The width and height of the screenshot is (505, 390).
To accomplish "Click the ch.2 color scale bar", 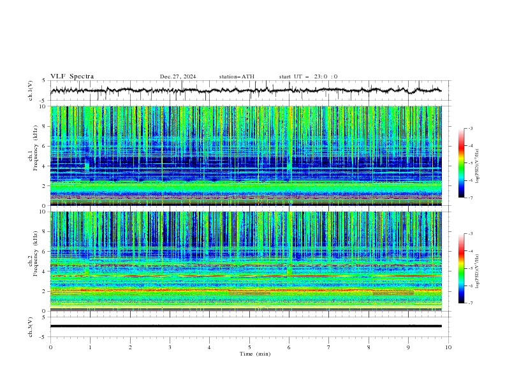I will (x=461, y=268).
